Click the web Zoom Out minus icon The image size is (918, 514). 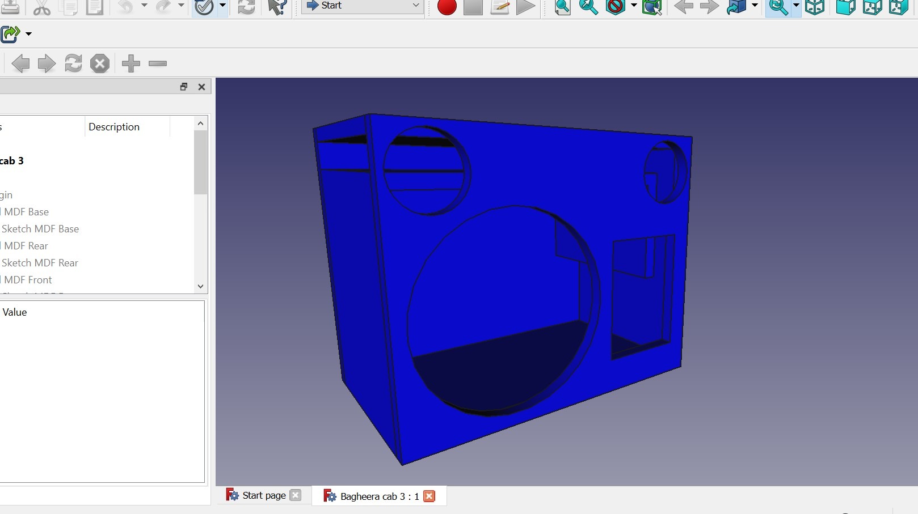tap(158, 63)
